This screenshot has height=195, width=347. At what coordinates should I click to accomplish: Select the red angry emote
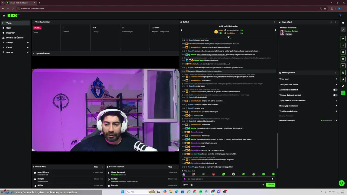(x=213, y=174)
